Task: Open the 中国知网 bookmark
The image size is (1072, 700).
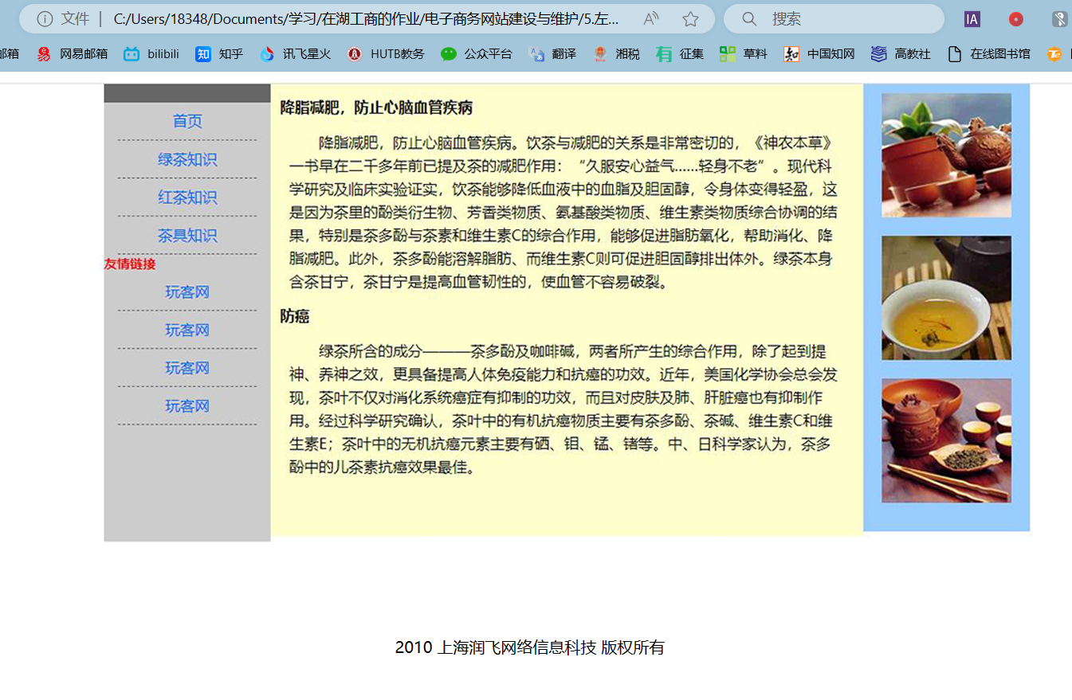Action: pyautogui.click(x=819, y=54)
